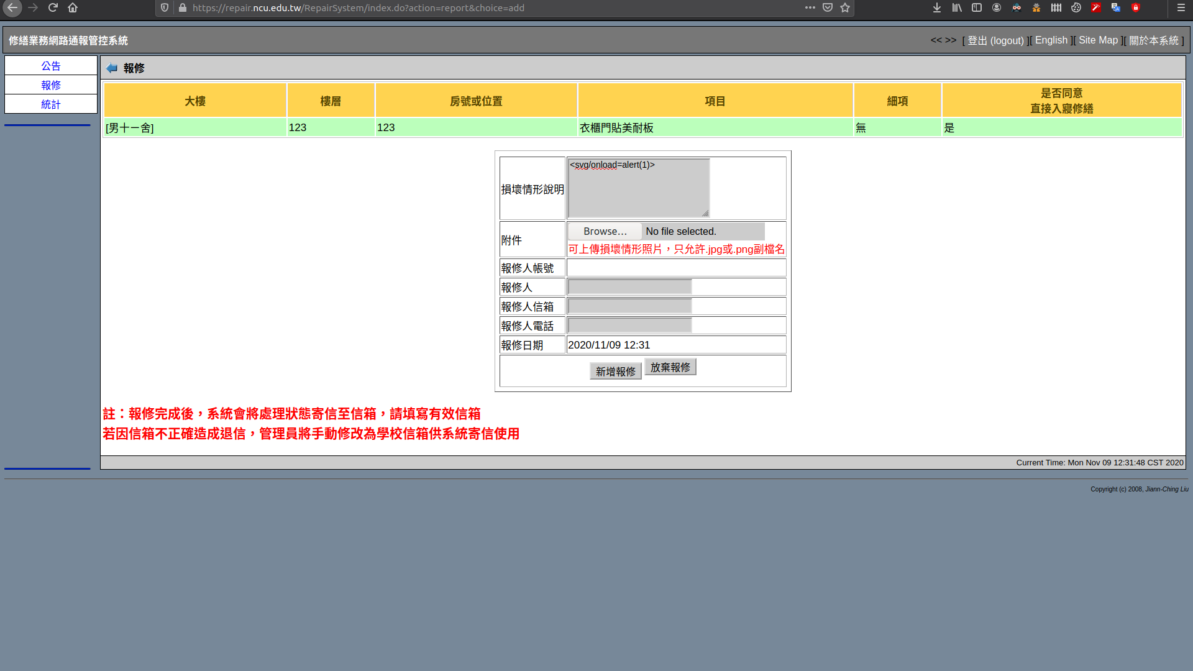Open the translate extension icon
1193x671 pixels.
point(1116,7)
